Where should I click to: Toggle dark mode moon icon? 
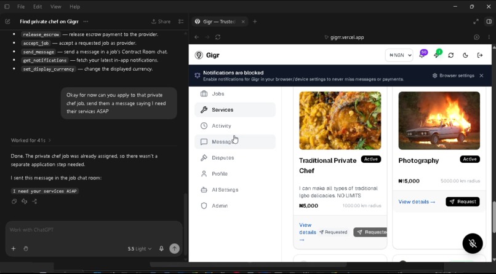click(x=465, y=55)
